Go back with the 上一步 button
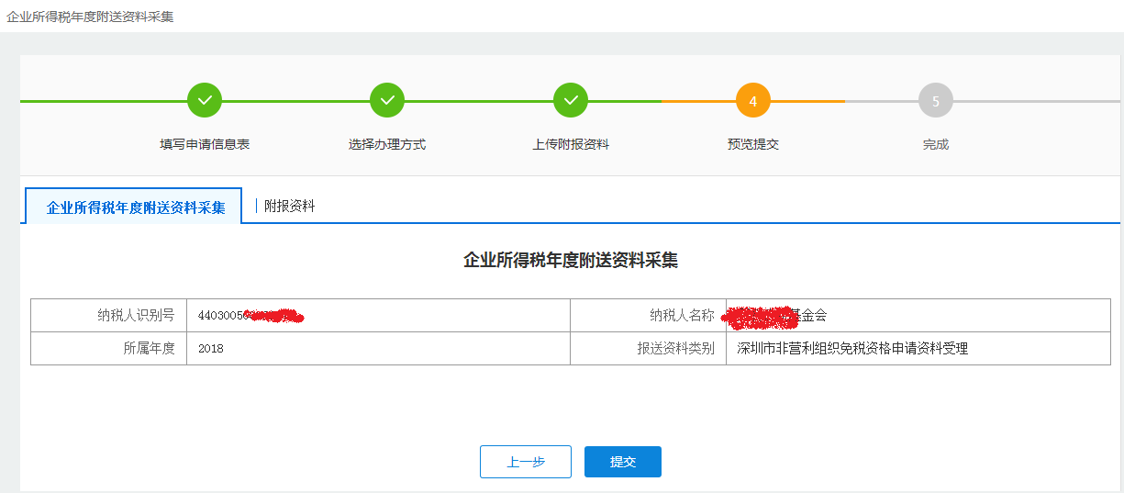This screenshot has width=1124, height=493. coord(525,462)
